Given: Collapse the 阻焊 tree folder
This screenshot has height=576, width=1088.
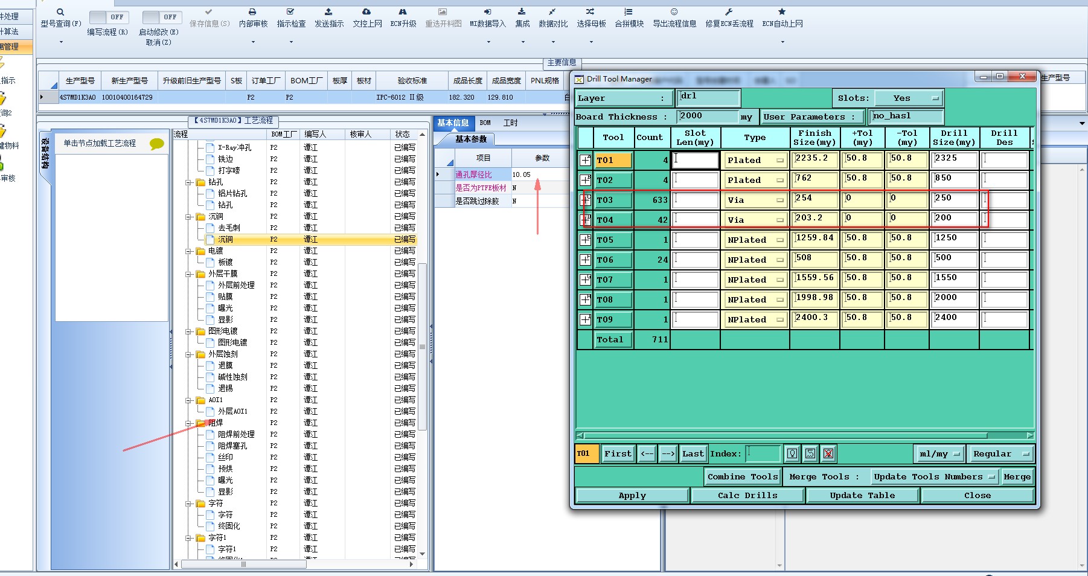Looking at the screenshot, I should 189,423.
